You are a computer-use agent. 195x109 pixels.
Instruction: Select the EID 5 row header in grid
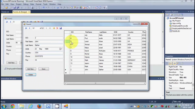(67, 41)
